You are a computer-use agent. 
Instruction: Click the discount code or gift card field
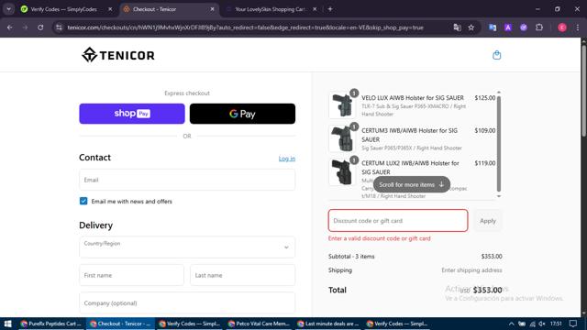[398, 221]
